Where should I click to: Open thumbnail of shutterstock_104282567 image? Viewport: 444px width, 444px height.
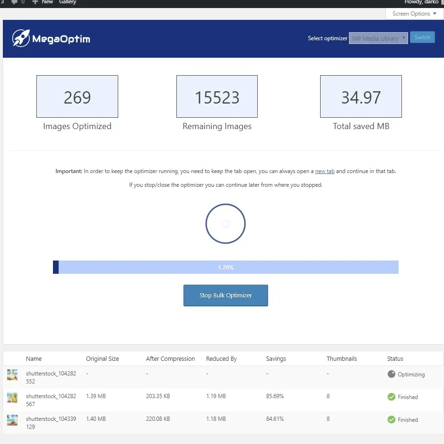(x=12, y=397)
